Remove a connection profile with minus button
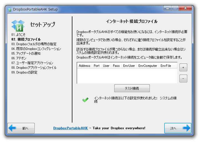Image resolution: width=200 pixels, height=142 pixels. click(x=183, y=78)
